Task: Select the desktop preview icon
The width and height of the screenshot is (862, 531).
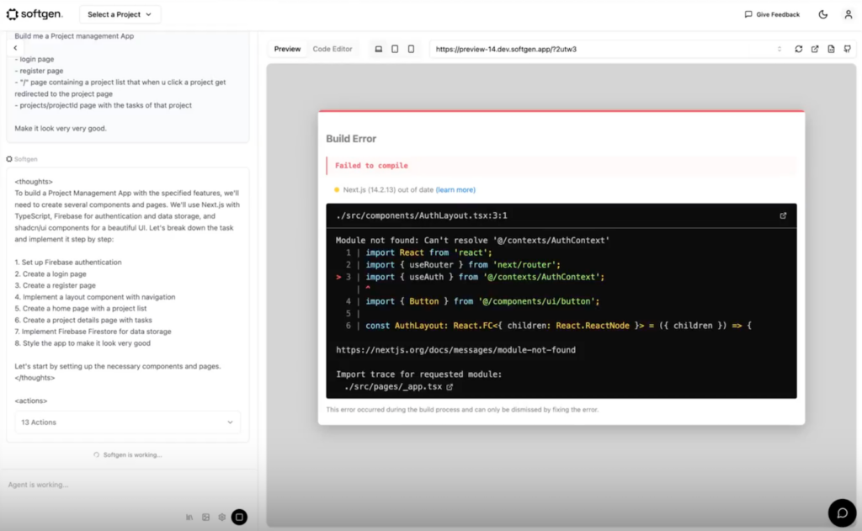Action: click(378, 49)
